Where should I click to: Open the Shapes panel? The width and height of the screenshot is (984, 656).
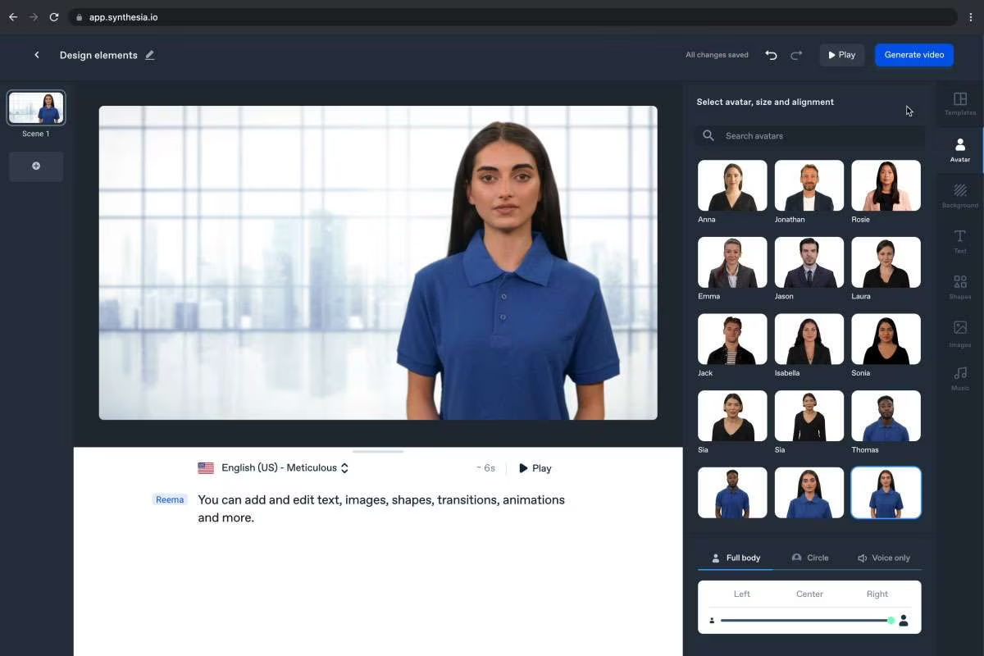coord(960,288)
